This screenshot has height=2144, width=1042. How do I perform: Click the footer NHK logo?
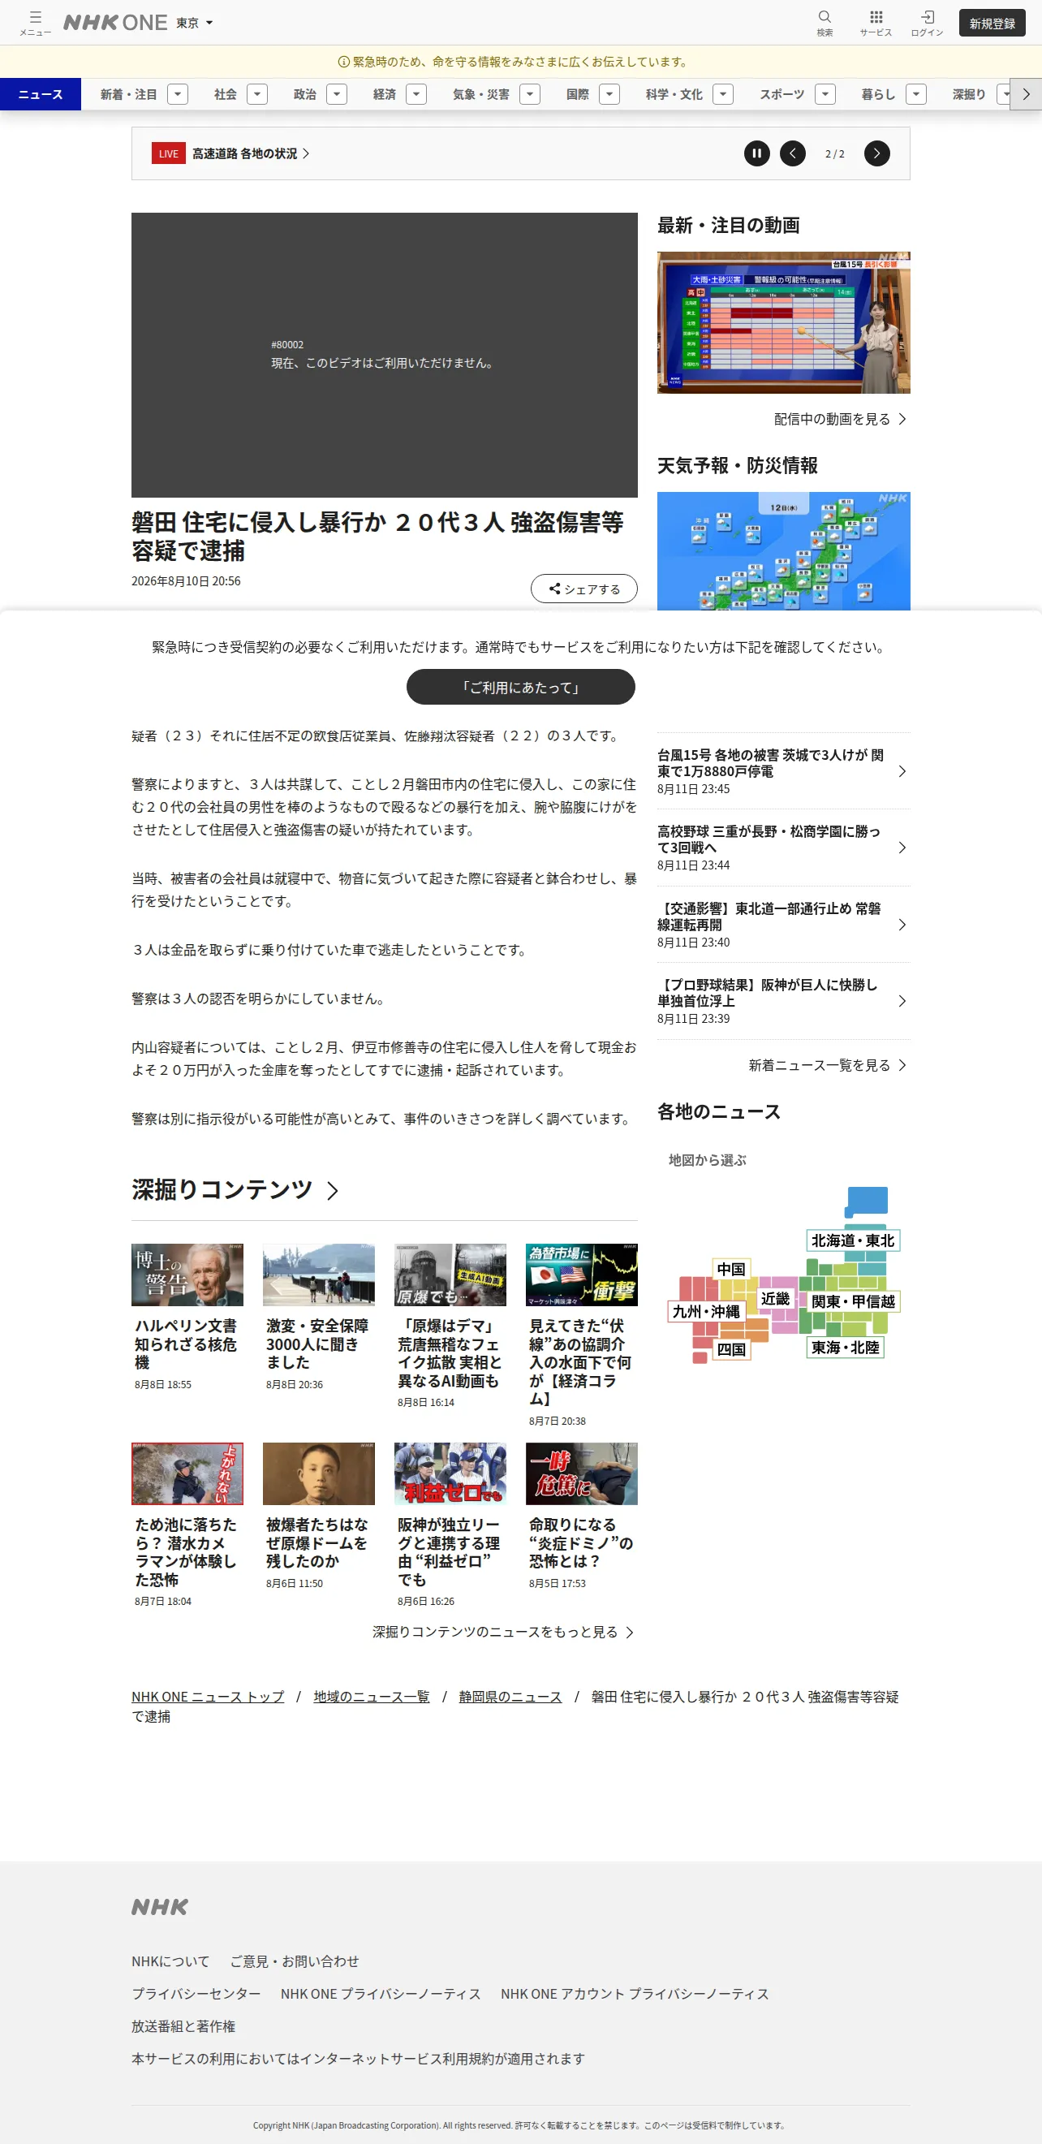(x=160, y=1907)
